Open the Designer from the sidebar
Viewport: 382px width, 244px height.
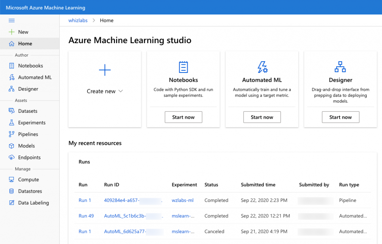point(28,89)
